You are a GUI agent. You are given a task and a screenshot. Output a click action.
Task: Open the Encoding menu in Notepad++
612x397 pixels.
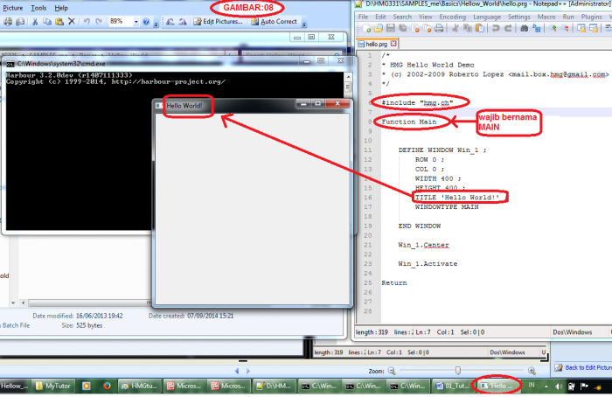452,17
